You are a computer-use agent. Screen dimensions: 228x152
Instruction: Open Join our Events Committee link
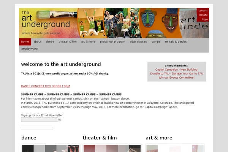(177, 78)
